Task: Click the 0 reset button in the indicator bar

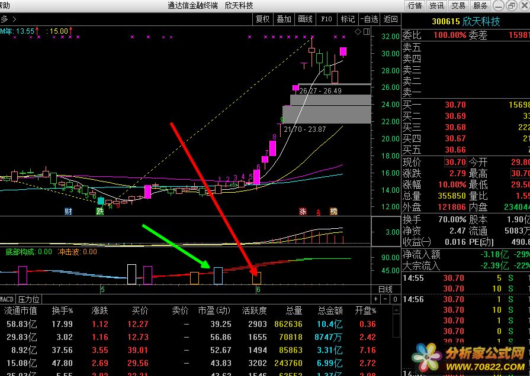Action: (395, 299)
